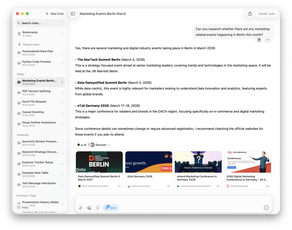Viewport: 292px width, 230px height.
Task: Open the Model: Auto selector
Action: pyautogui.click(x=267, y=14)
